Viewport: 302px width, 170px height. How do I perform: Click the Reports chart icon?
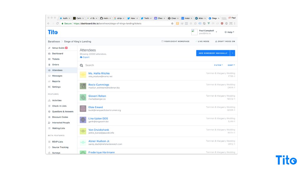(49, 81)
